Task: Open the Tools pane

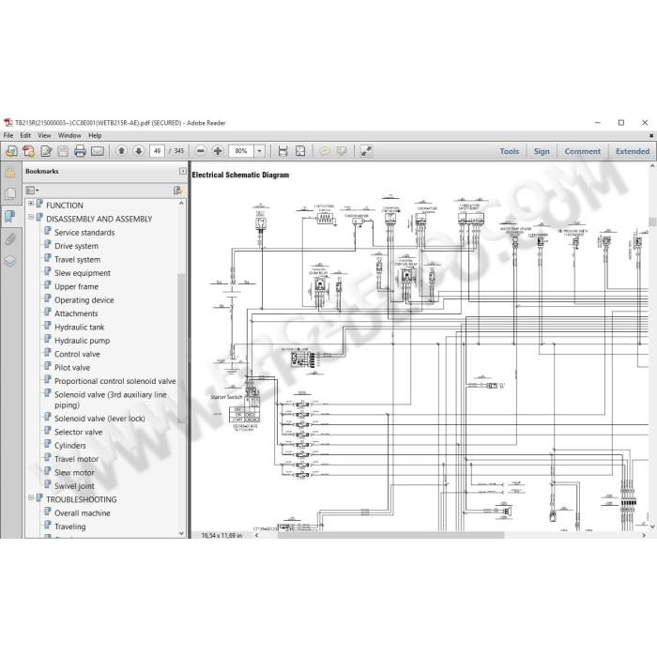Action: tap(510, 151)
